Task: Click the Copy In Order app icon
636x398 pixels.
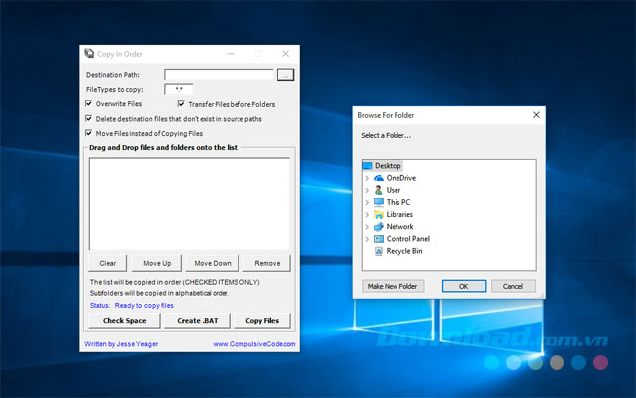Action: click(x=89, y=53)
